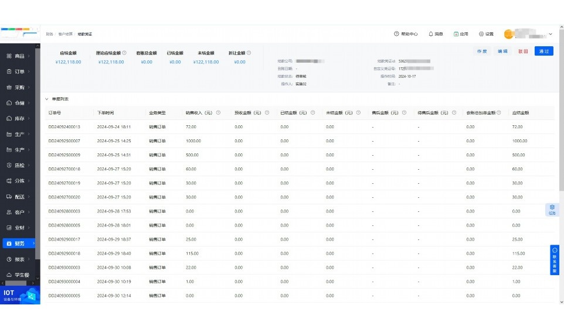564x329 pixels.
Task: Expand the 配送 sidebar menu
Action: coord(18,197)
